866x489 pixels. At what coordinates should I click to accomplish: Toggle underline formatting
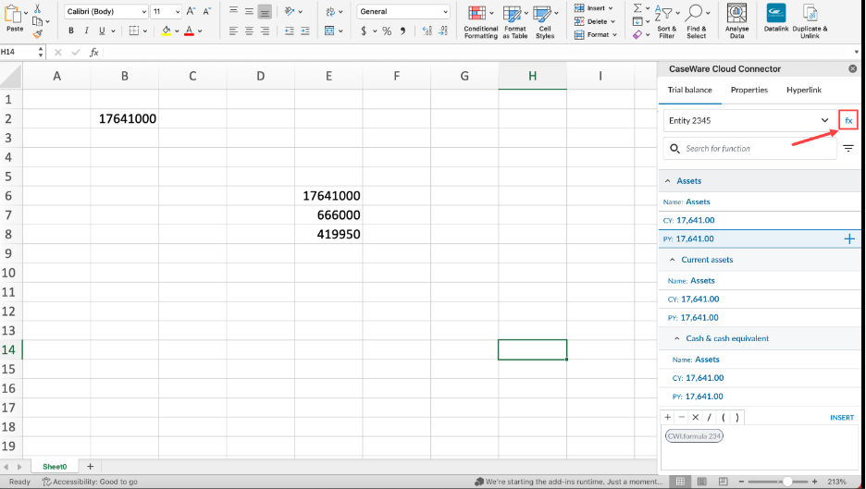[x=102, y=31]
